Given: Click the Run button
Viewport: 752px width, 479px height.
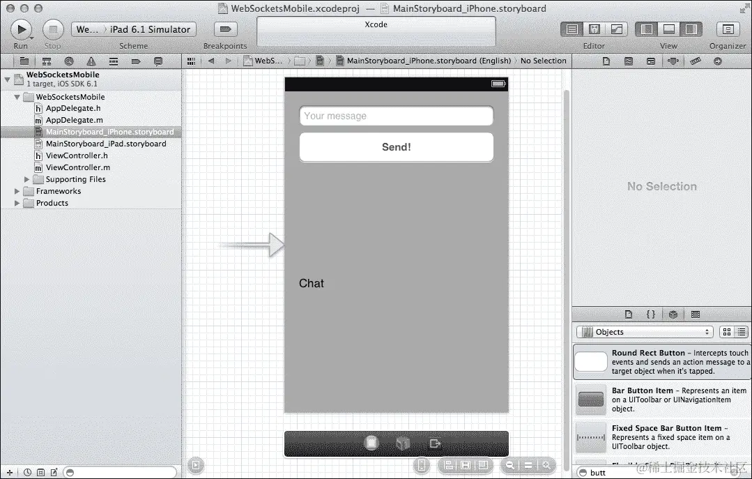Looking at the screenshot, I should coord(21,29).
